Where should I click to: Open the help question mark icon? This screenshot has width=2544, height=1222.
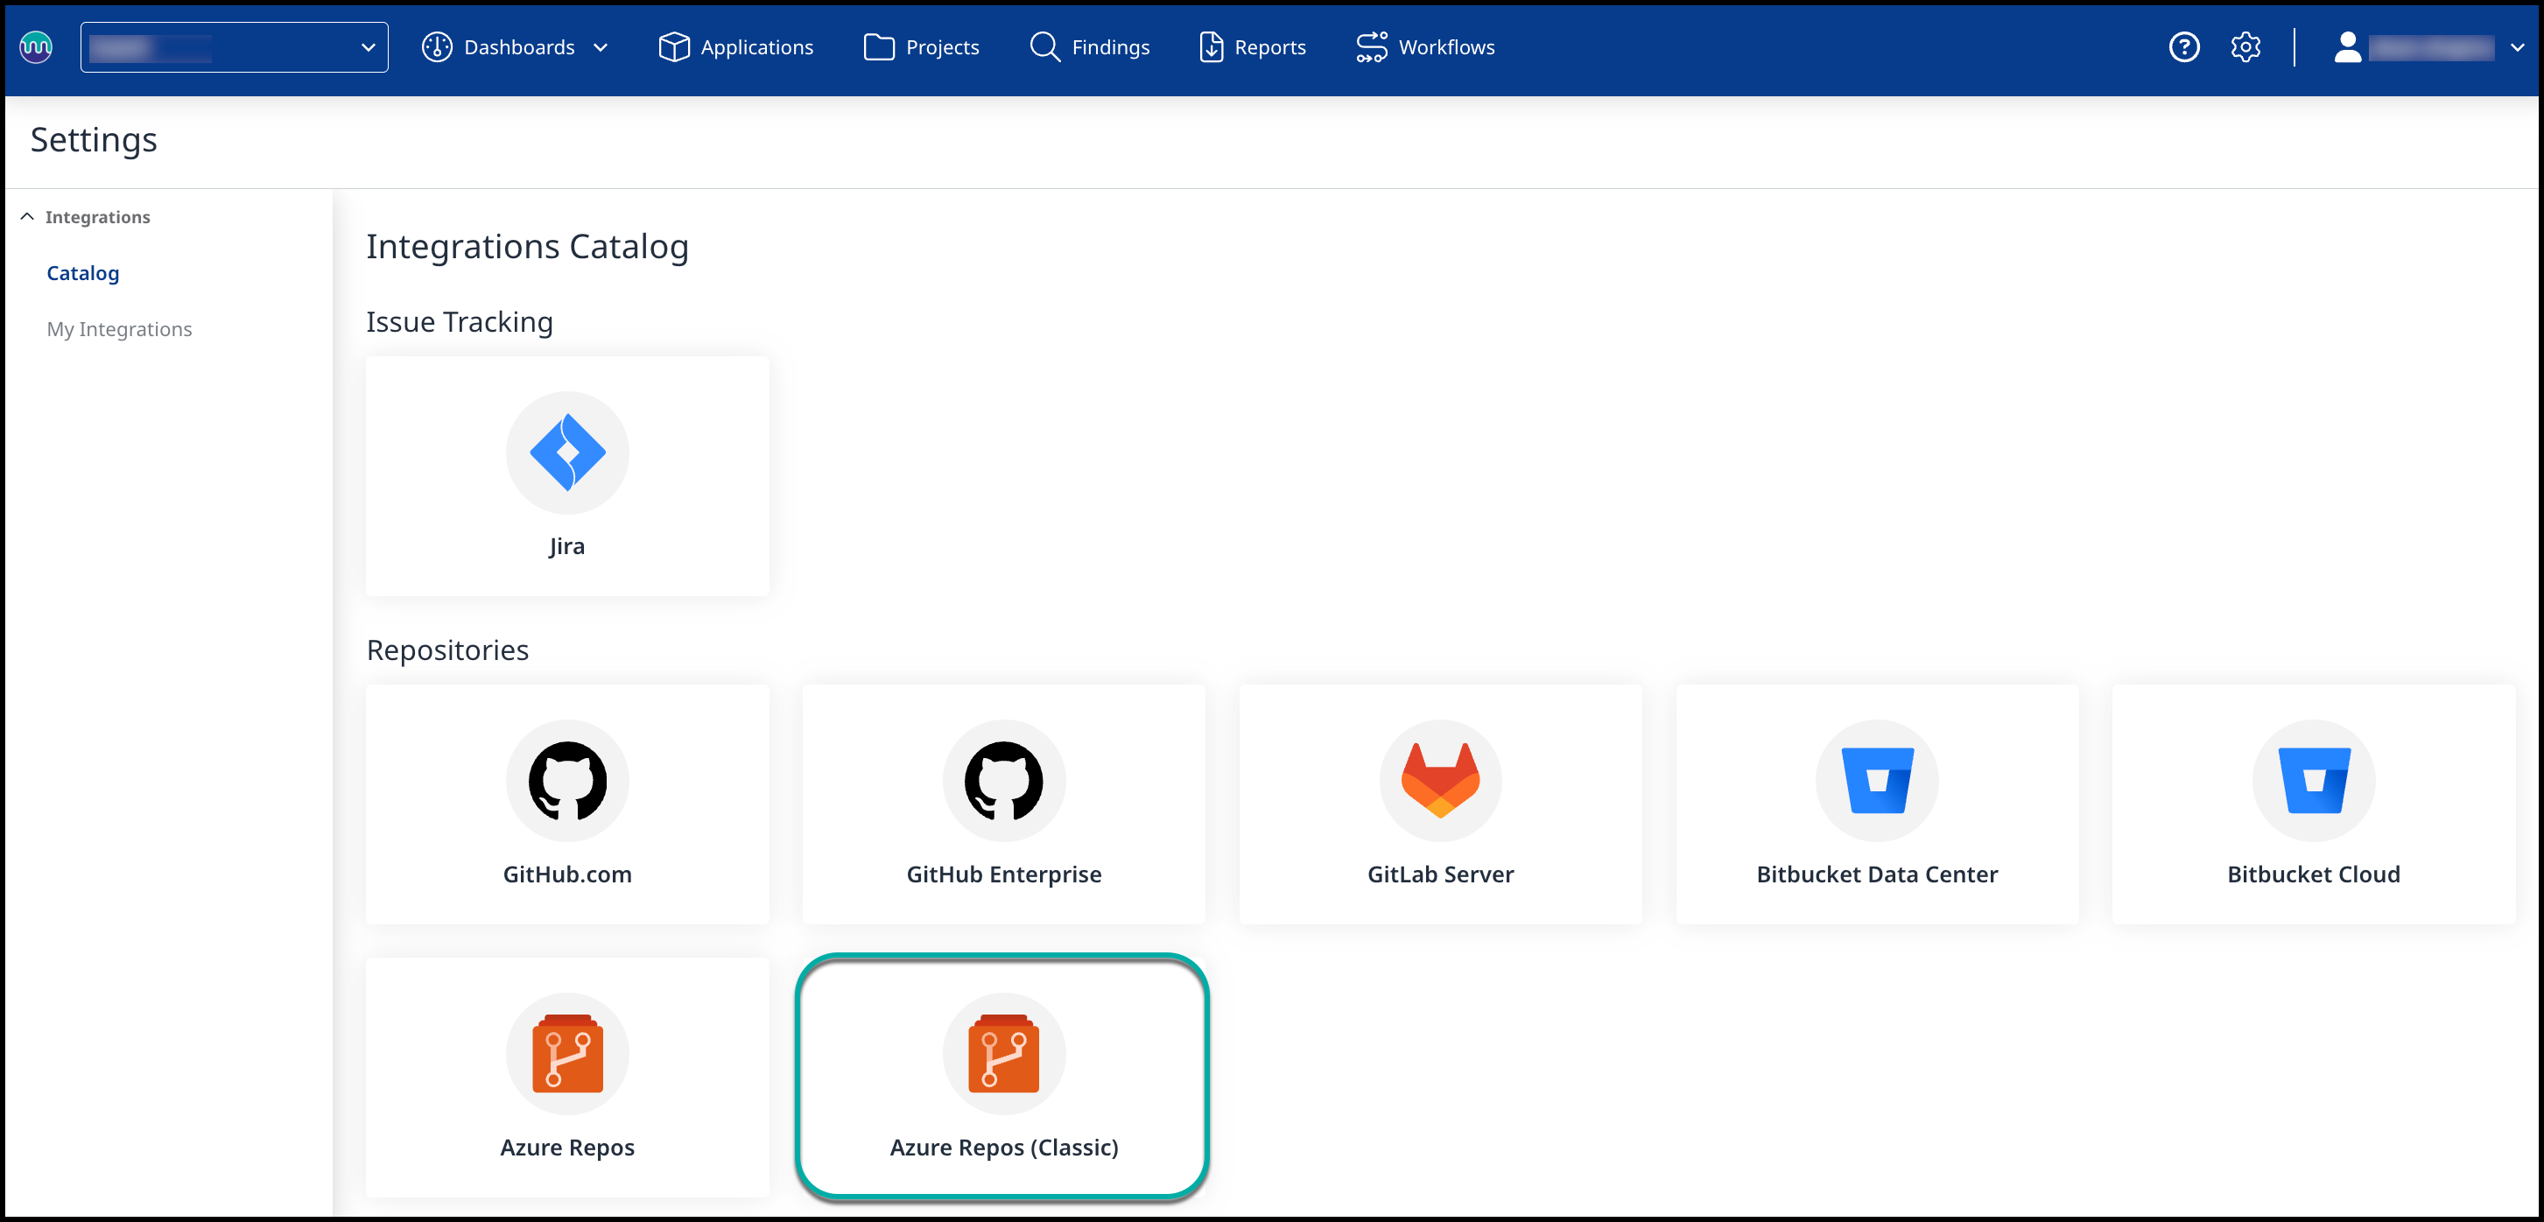(x=2183, y=47)
